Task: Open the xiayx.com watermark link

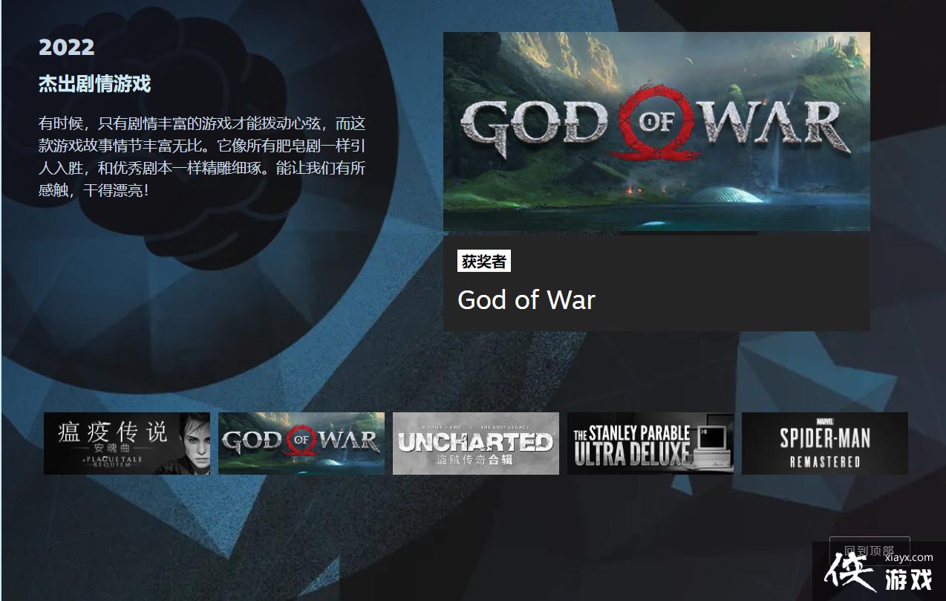Action: point(910,556)
